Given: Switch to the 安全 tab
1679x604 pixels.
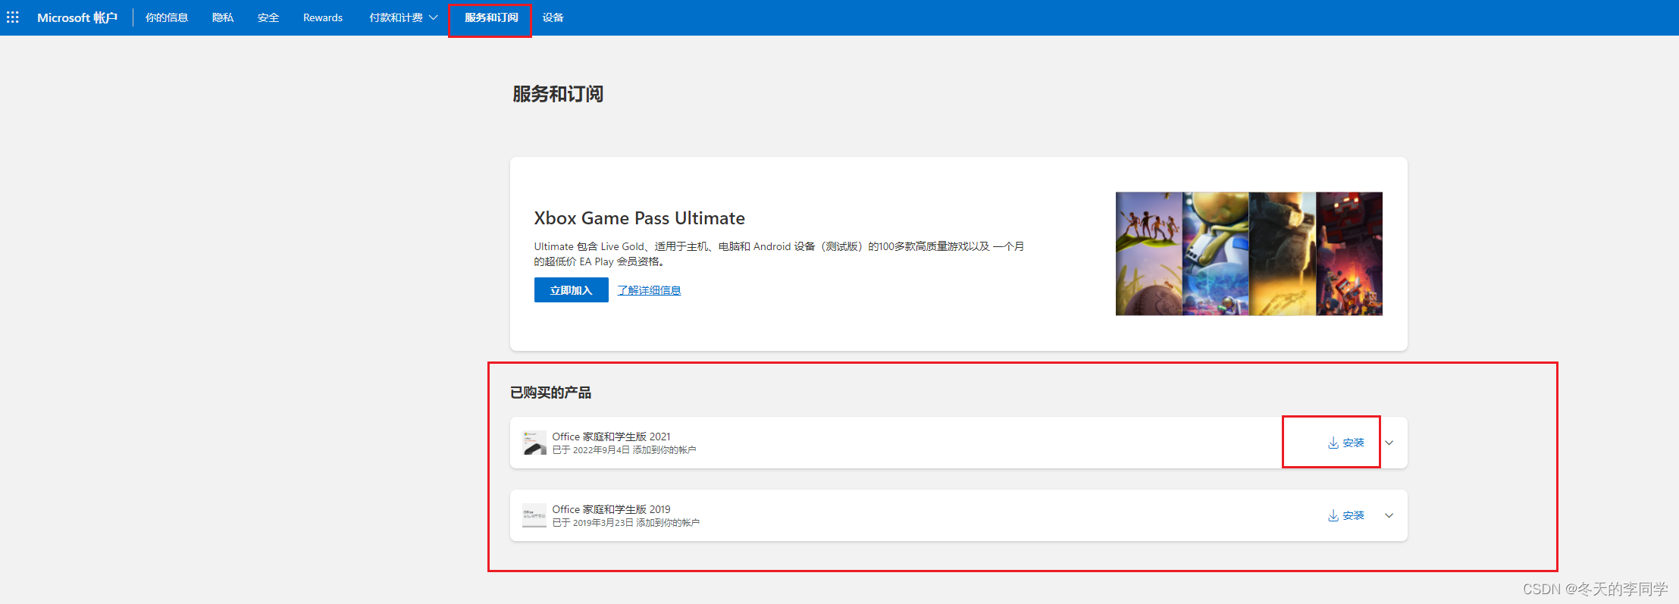Looking at the screenshot, I should click(x=268, y=17).
